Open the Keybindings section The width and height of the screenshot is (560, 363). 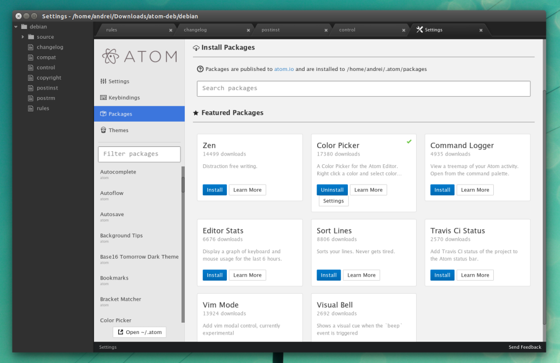click(139, 98)
